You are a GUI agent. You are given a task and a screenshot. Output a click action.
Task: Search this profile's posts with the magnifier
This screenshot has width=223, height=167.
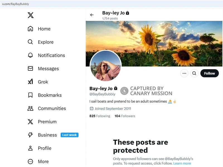[194, 73]
